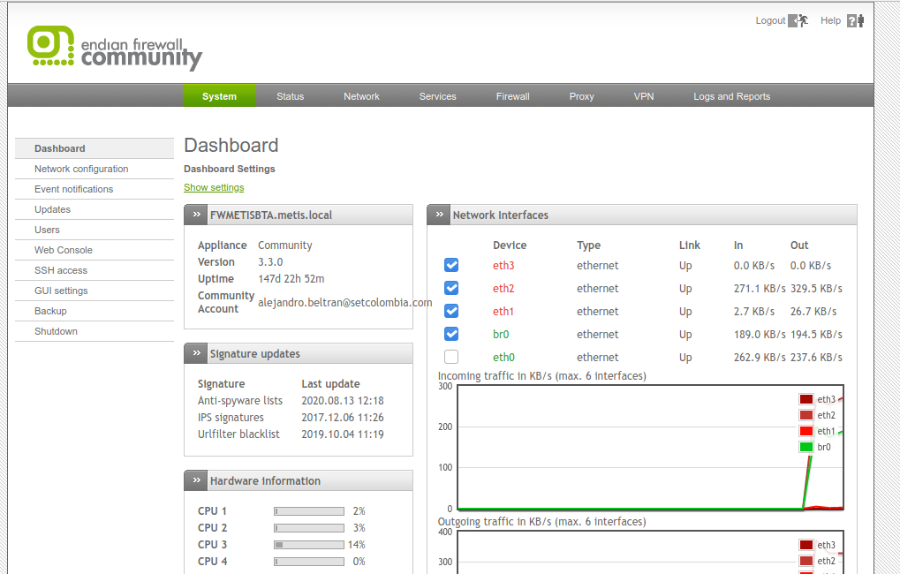Collapse the Signature updates panel
Screen dimensions: 900x574
(x=197, y=353)
